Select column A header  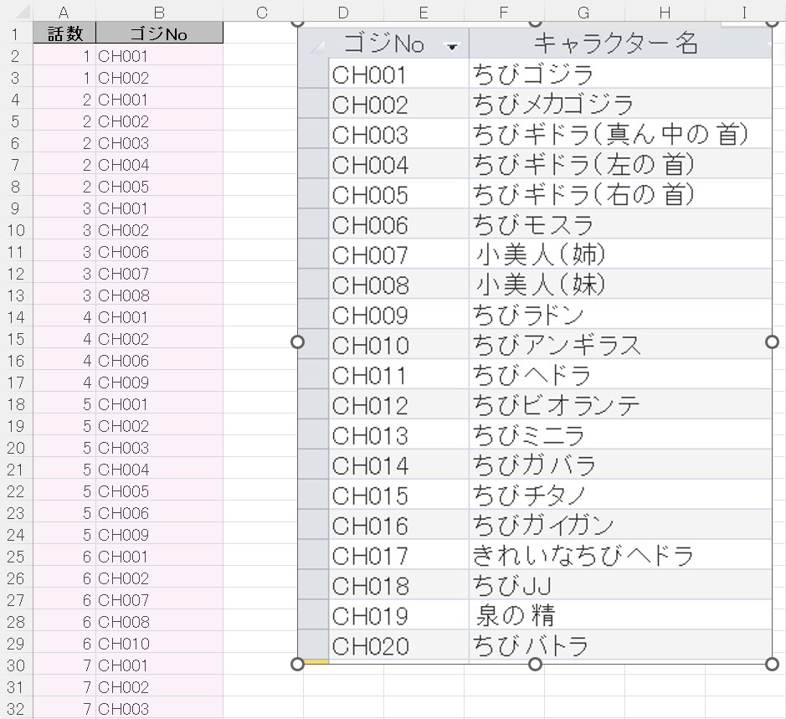64,12
